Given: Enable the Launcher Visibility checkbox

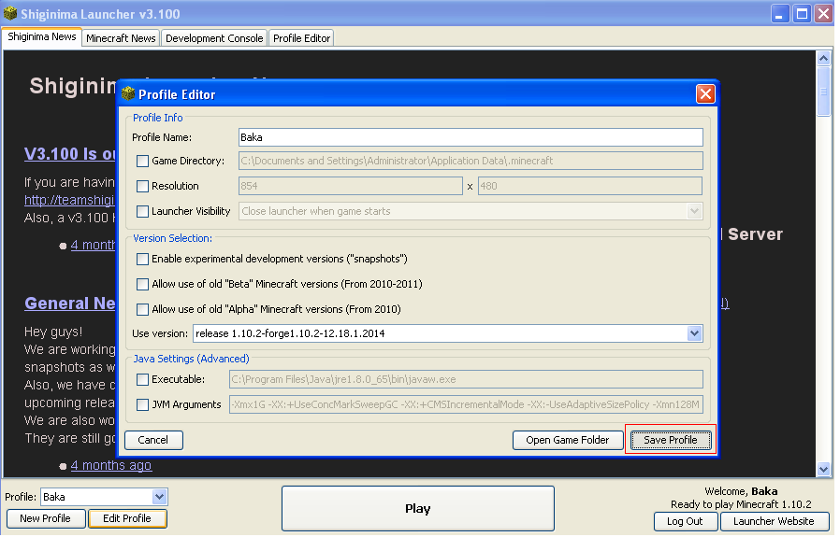Looking at the screenshot, I should point(143,212).
